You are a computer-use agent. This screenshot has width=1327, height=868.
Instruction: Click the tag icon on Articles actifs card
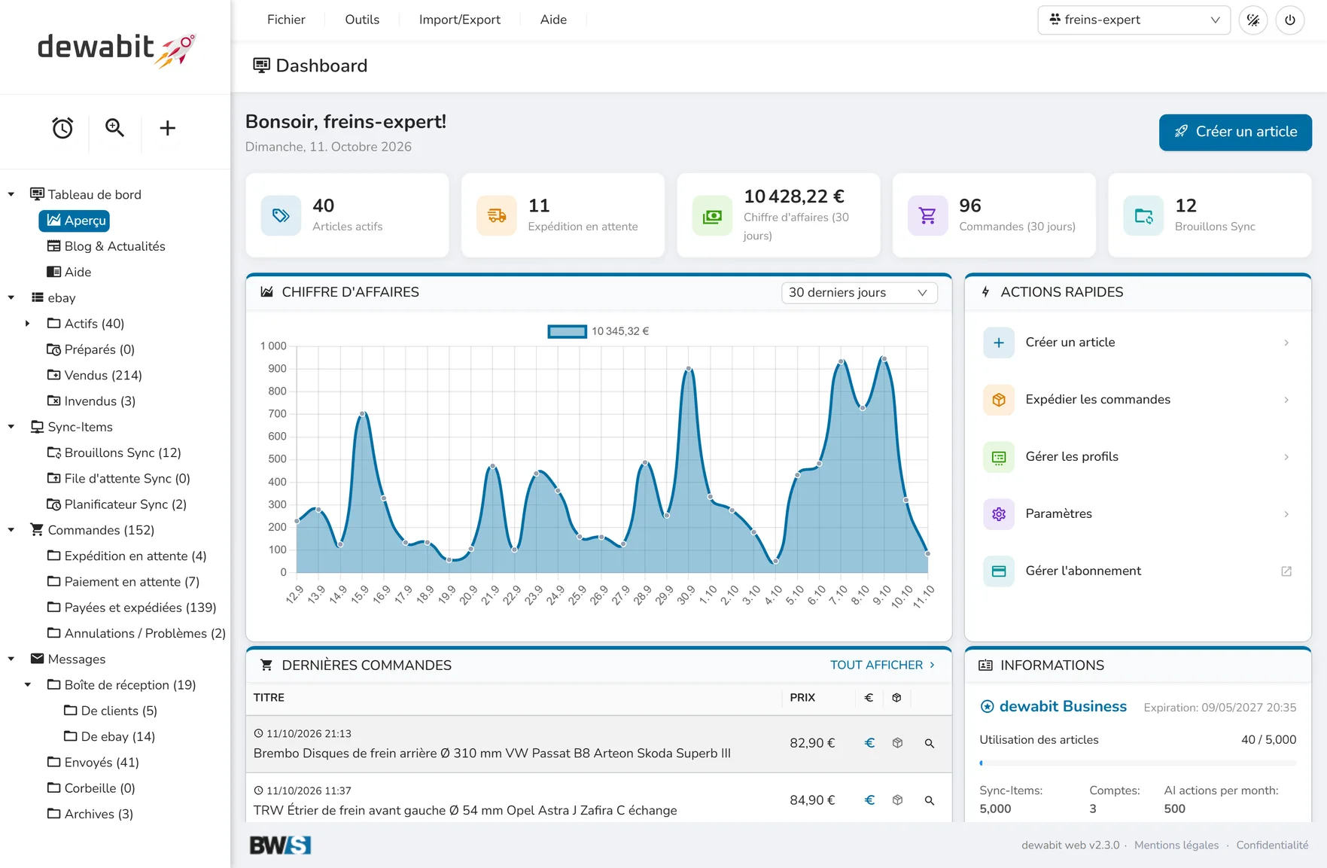[x=281, y=216]
